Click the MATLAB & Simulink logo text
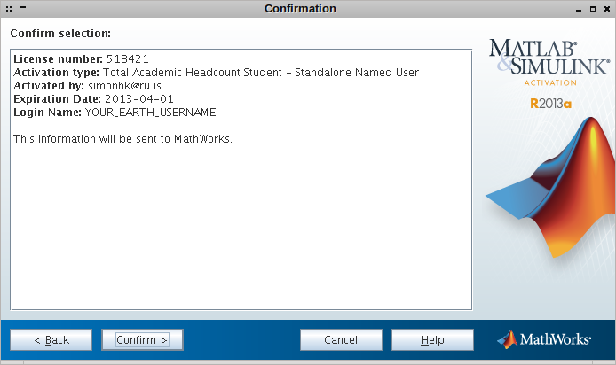The width and height of the screenshot is (616, 365). coord(549,57)
